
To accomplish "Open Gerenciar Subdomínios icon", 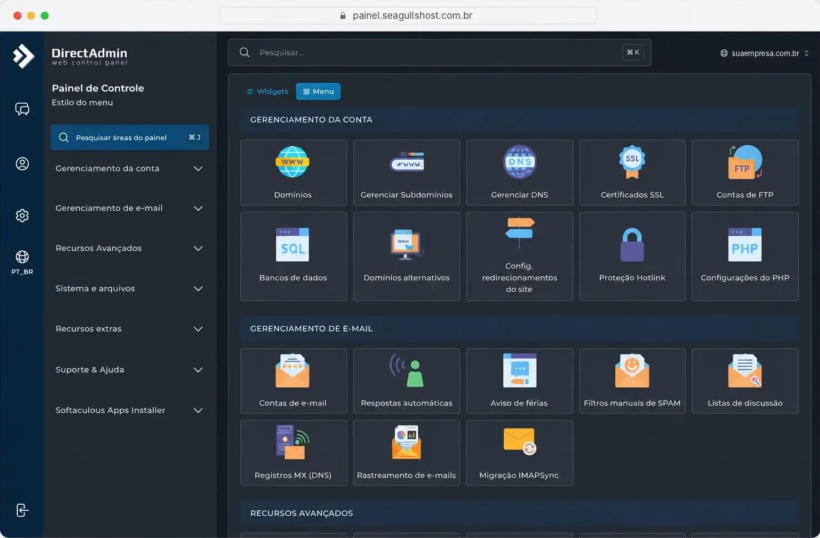I will point(407,161).
